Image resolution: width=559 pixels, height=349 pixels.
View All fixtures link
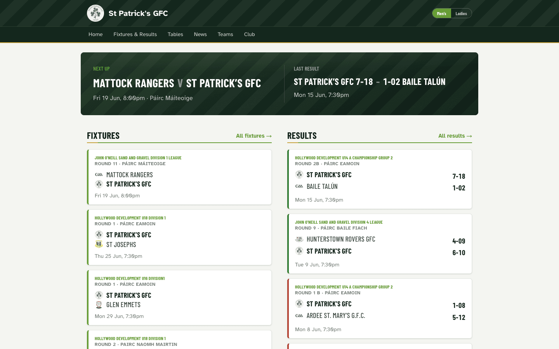(x=254, y=136)
